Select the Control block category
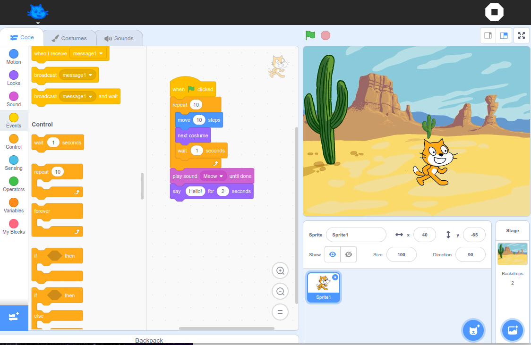 (x=14, y=142)
